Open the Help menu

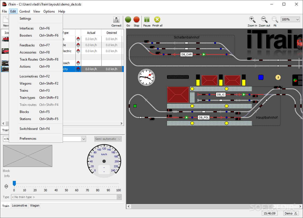click(x=62, y=11)
